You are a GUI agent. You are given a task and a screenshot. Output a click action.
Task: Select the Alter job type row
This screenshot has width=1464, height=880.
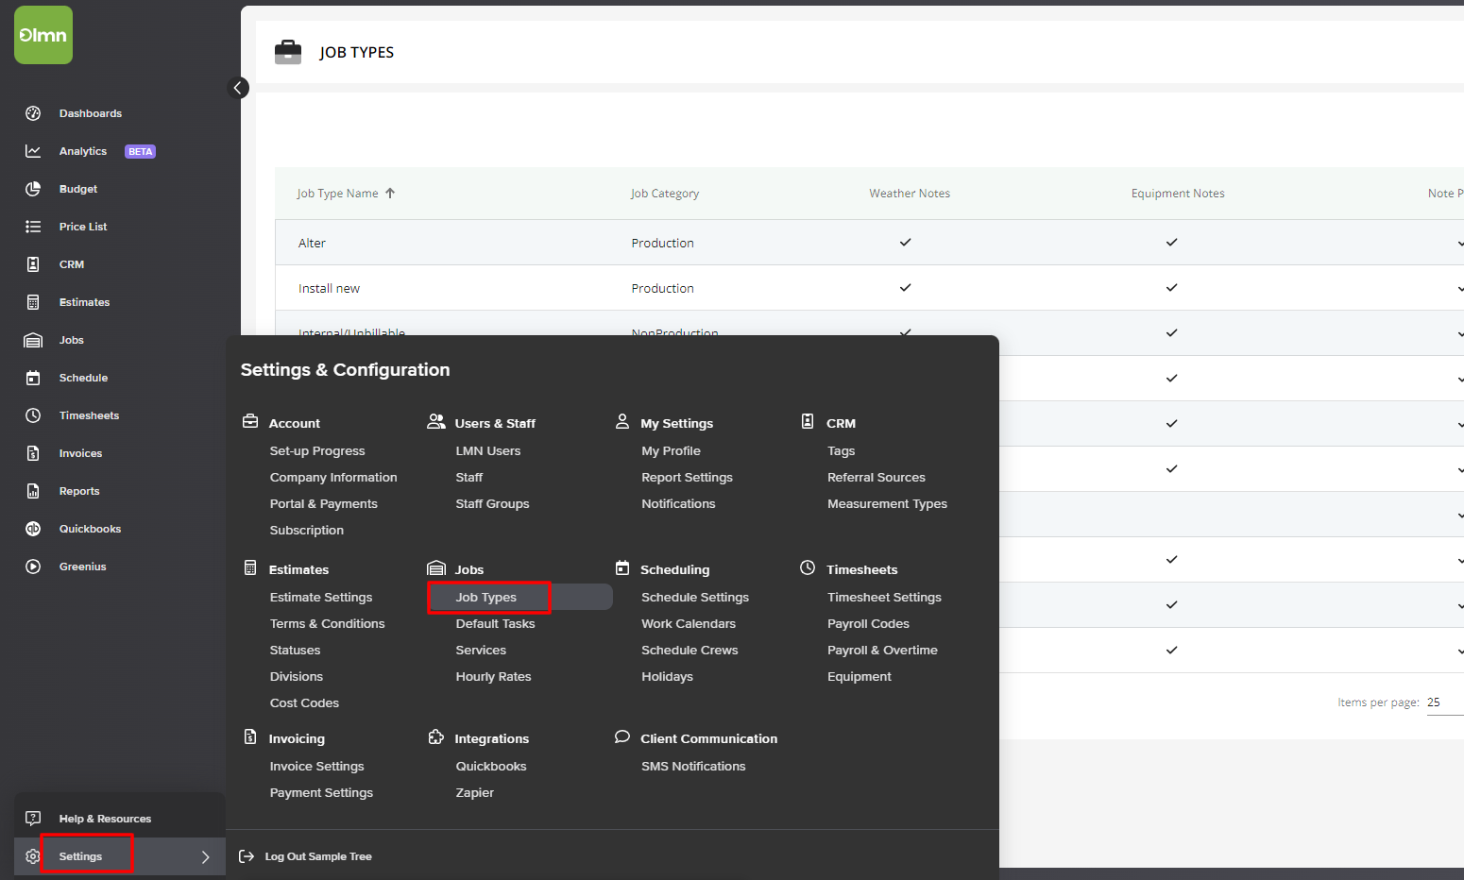tap(869, 243)
